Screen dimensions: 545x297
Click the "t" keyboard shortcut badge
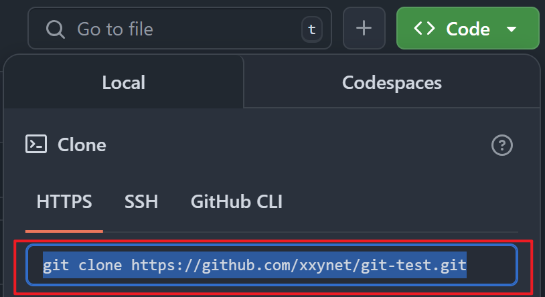[312, 29]
